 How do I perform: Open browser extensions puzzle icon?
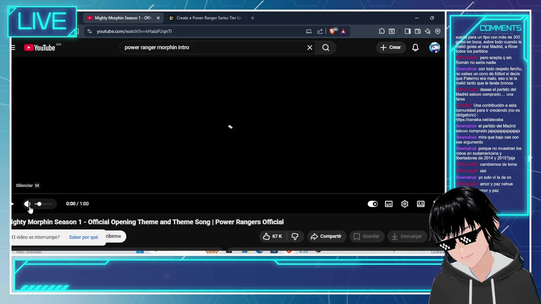[x=382, y=31]
